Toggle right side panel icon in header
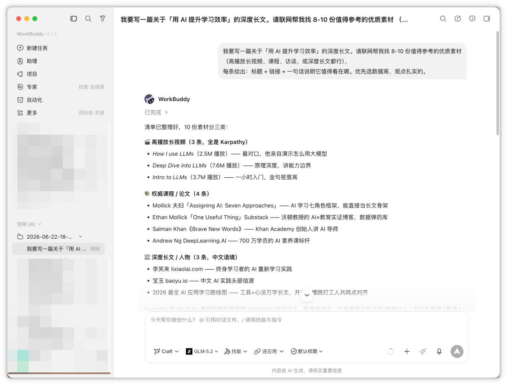 pyautogui.click(x=487, y=19)
